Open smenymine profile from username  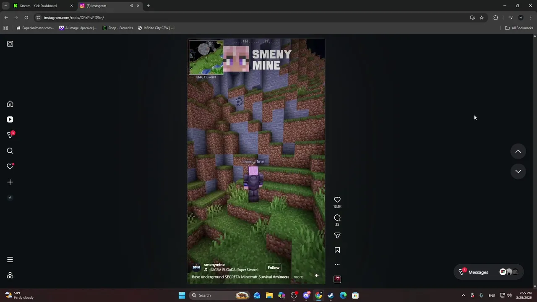pyautogui.click(x=214, y=265)
